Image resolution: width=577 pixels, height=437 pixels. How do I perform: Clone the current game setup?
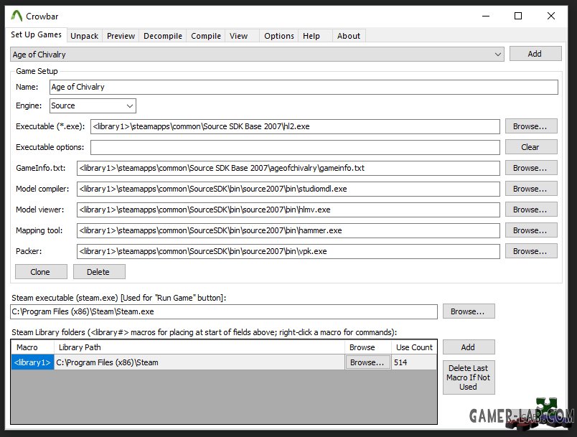tap(41, 272)
